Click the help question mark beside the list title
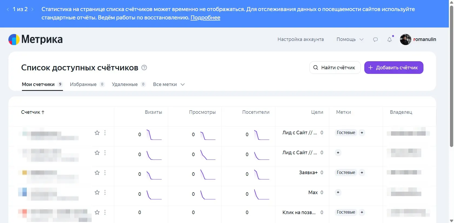The width and height of the screenshot is (454, 223). point(144,67)
